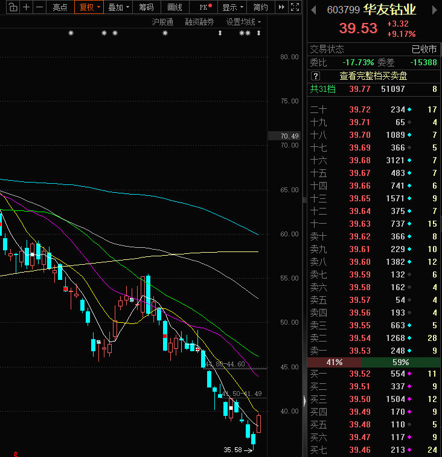Select the 买七 row at 39.46
The width and height of the screenshot is (442, 457).
(x=374, y=450)
